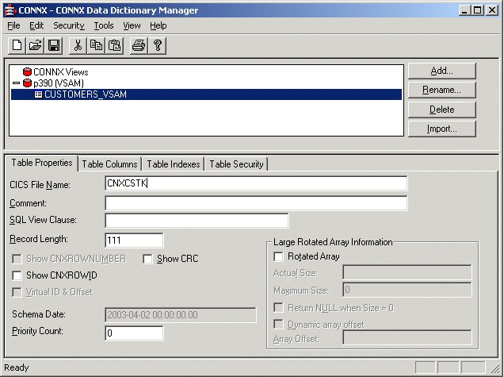Click the Cut scissors toolbar icon
504x377 pixels.
pyautogui.click(x=78, y=45)
